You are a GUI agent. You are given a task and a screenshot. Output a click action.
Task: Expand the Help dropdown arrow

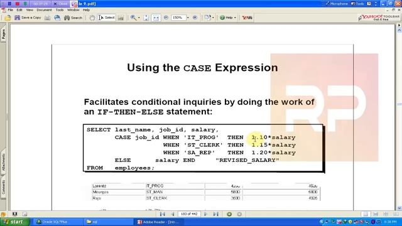pyautogui.click(x=235, y=18)
